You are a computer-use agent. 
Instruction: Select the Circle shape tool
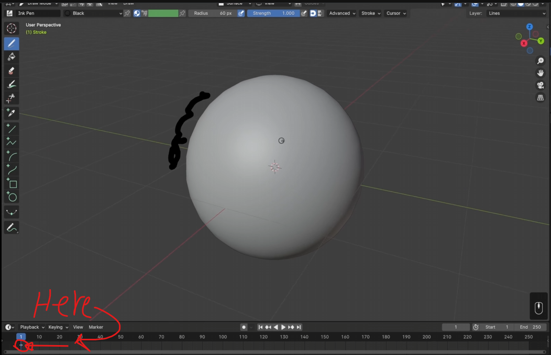click(11, 197)
